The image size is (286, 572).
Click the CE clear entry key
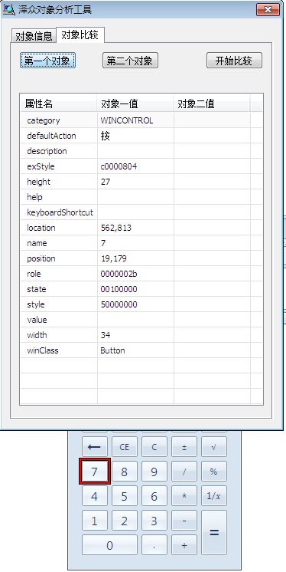coord(124,447)
